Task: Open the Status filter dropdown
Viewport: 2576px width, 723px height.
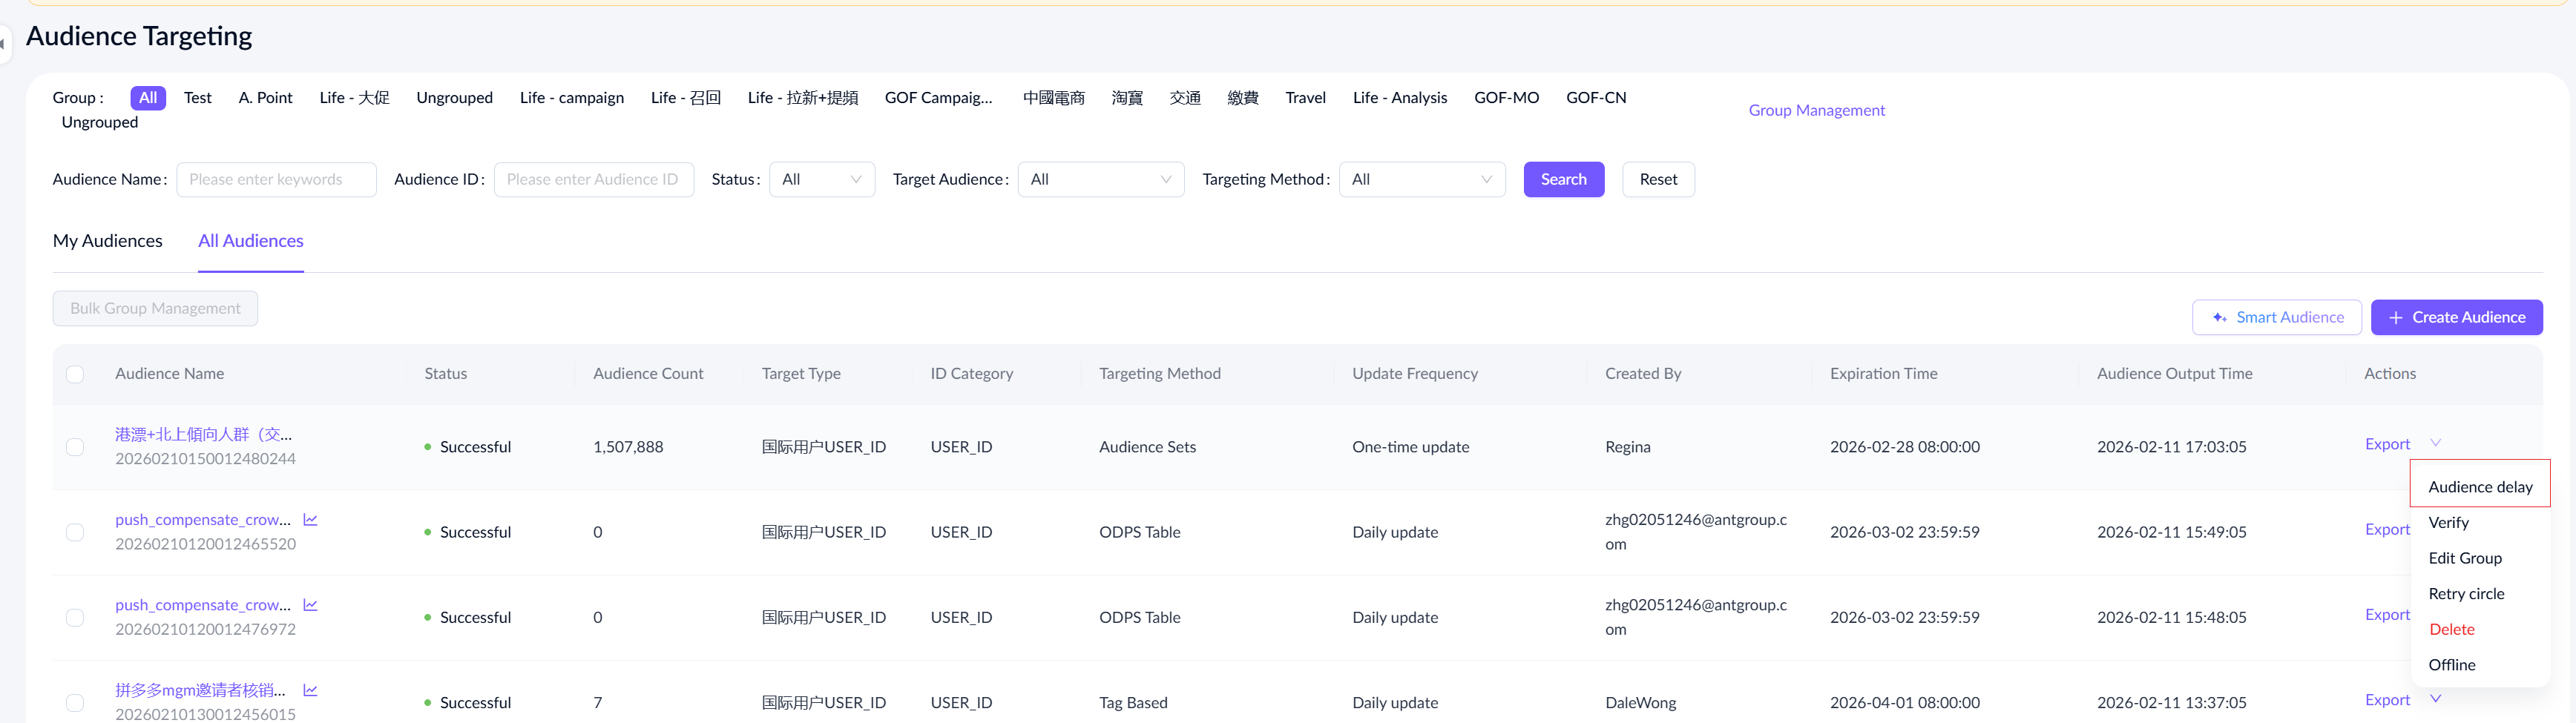Action: click(x=821, y=180)
